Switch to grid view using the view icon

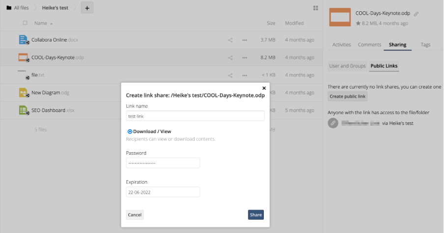(x=315, y=8)
